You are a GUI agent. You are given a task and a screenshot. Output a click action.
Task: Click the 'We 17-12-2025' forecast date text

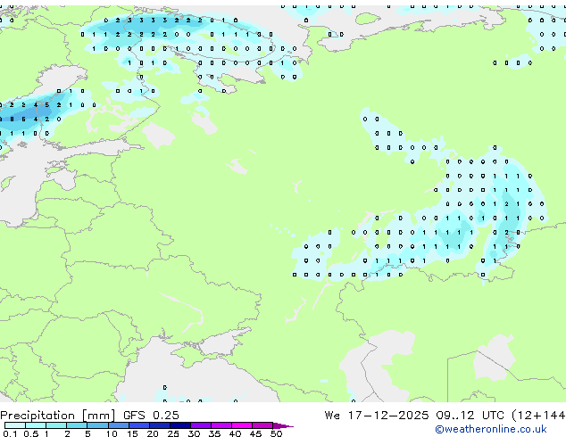(x=377, y=416)
